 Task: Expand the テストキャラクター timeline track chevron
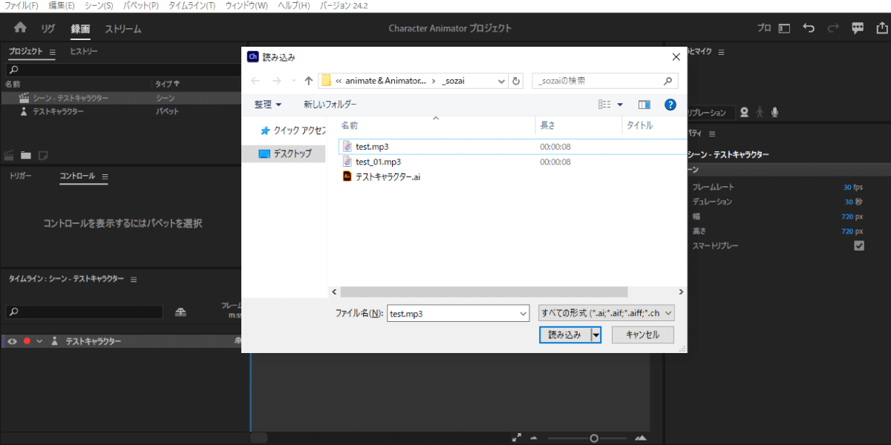pos(39,341)
